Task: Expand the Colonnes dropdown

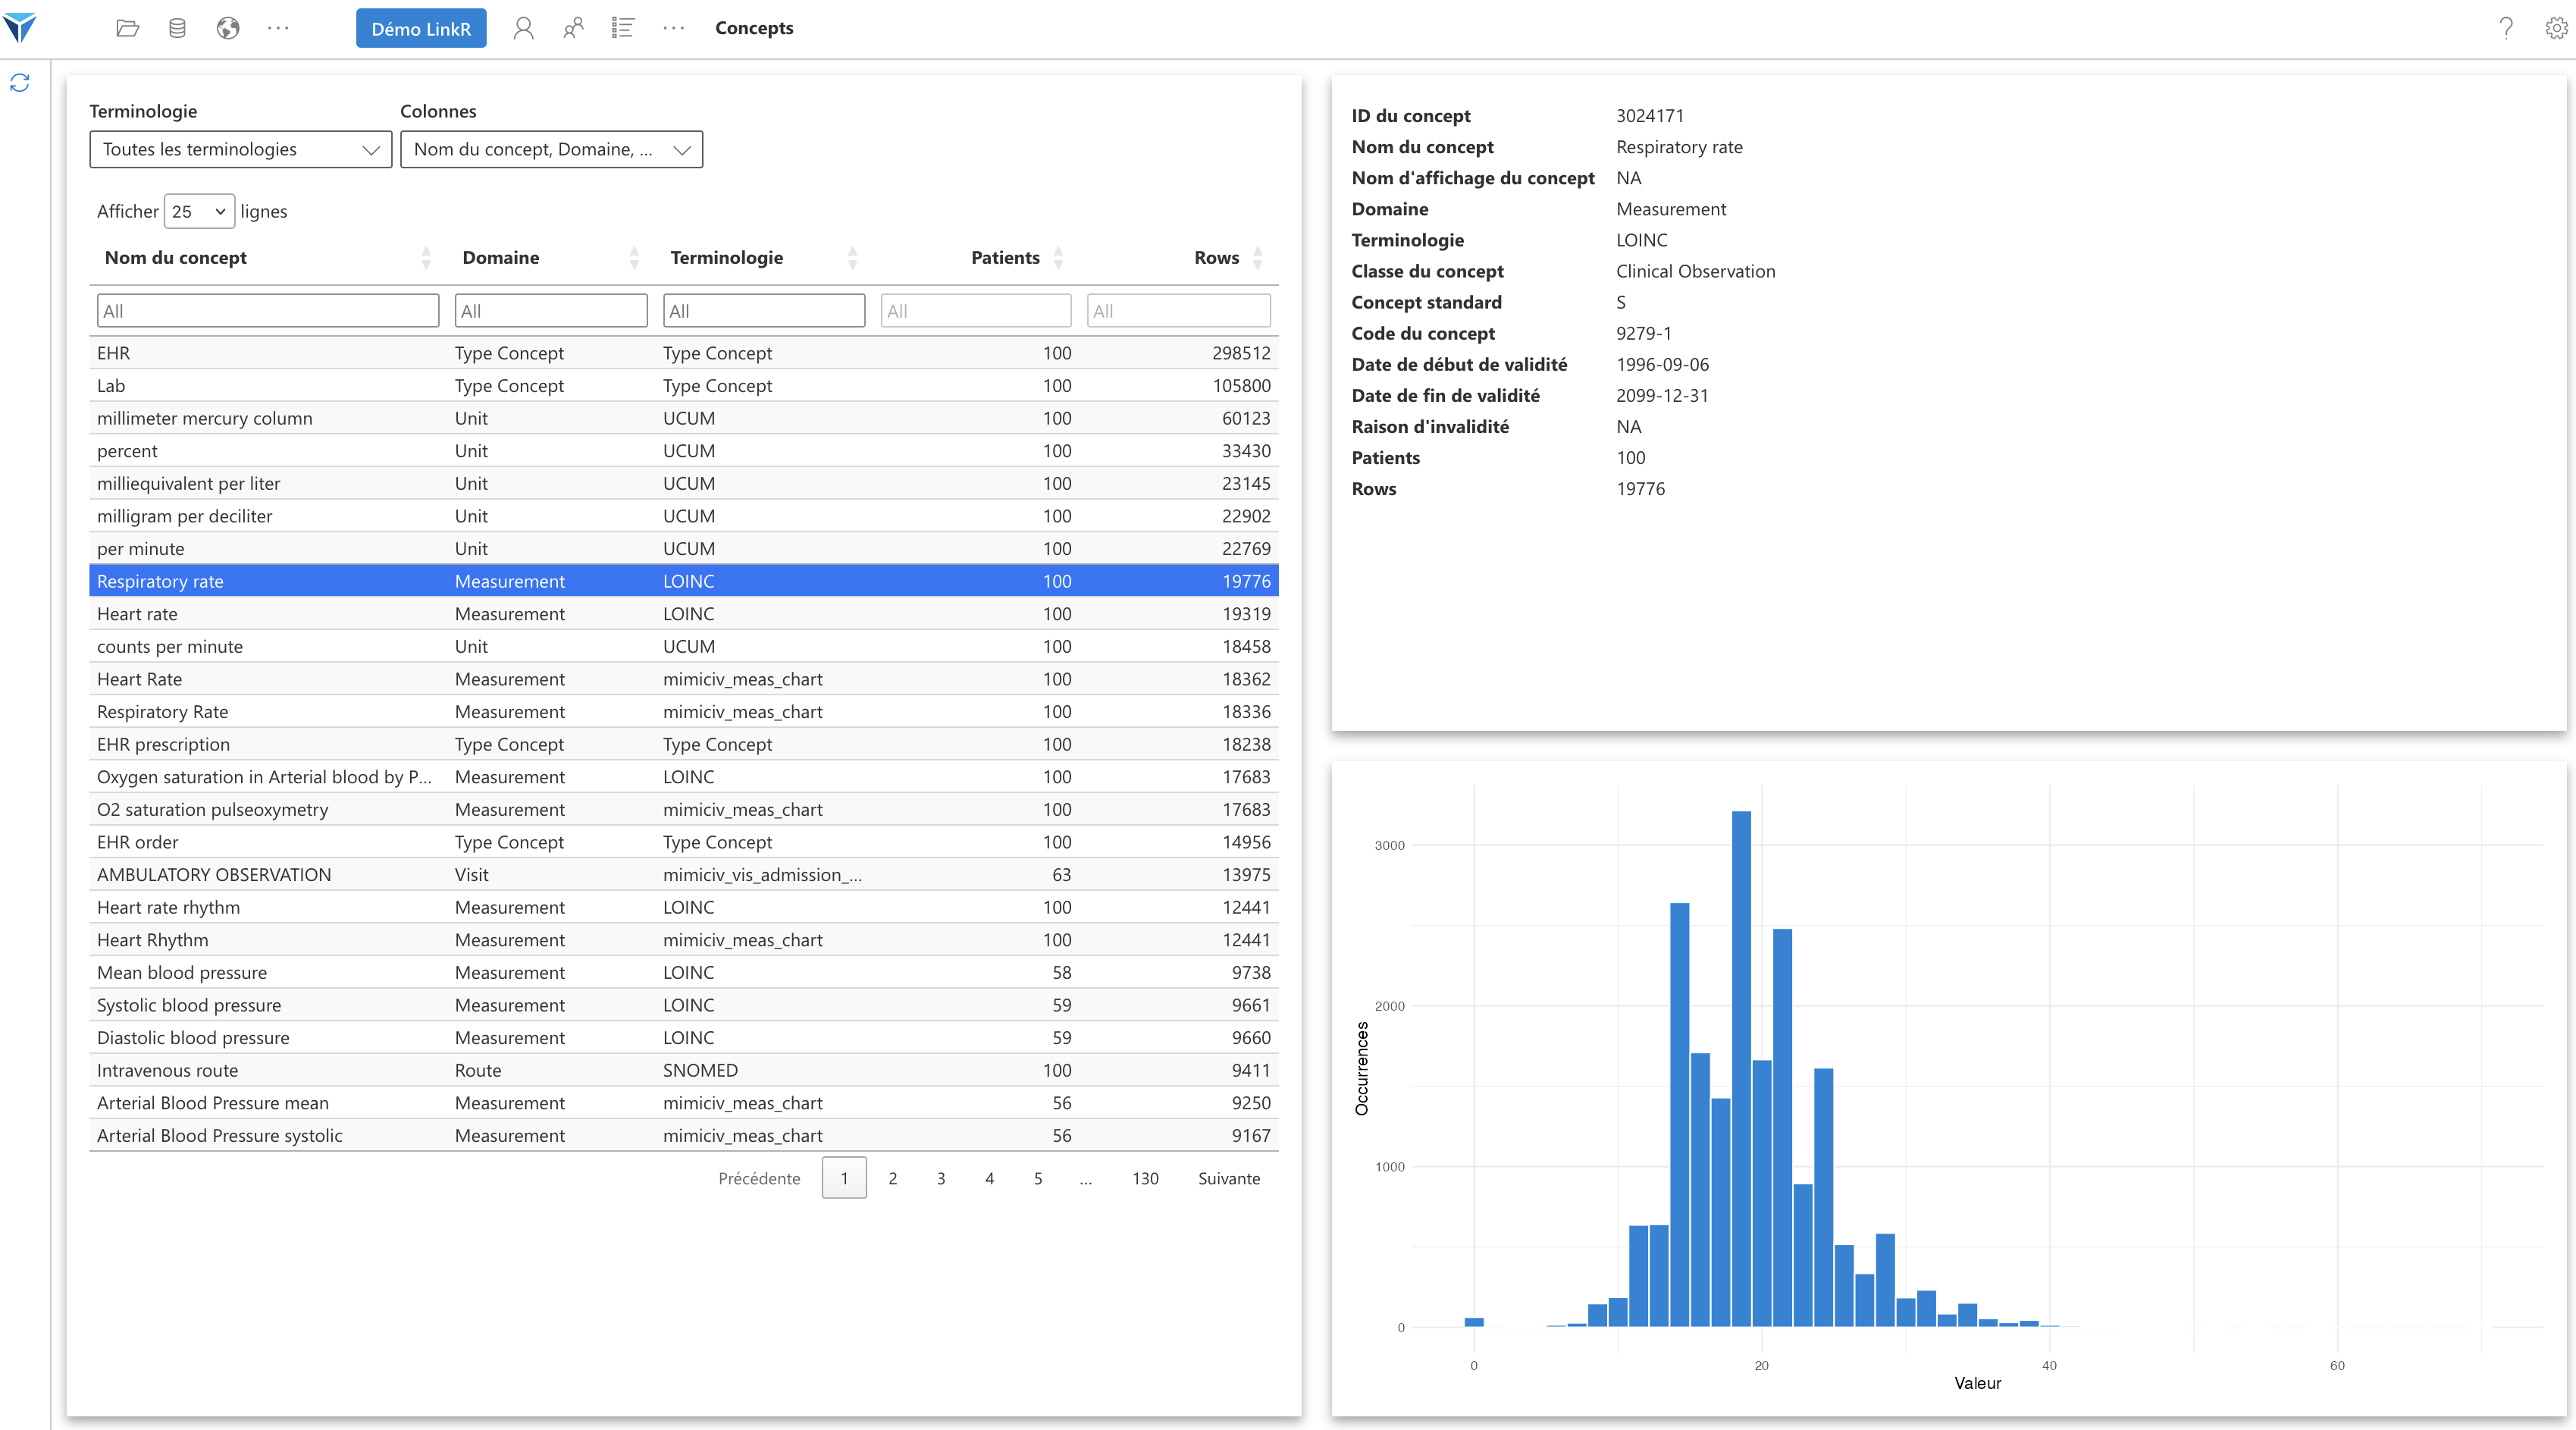Action: pos(551,149)
